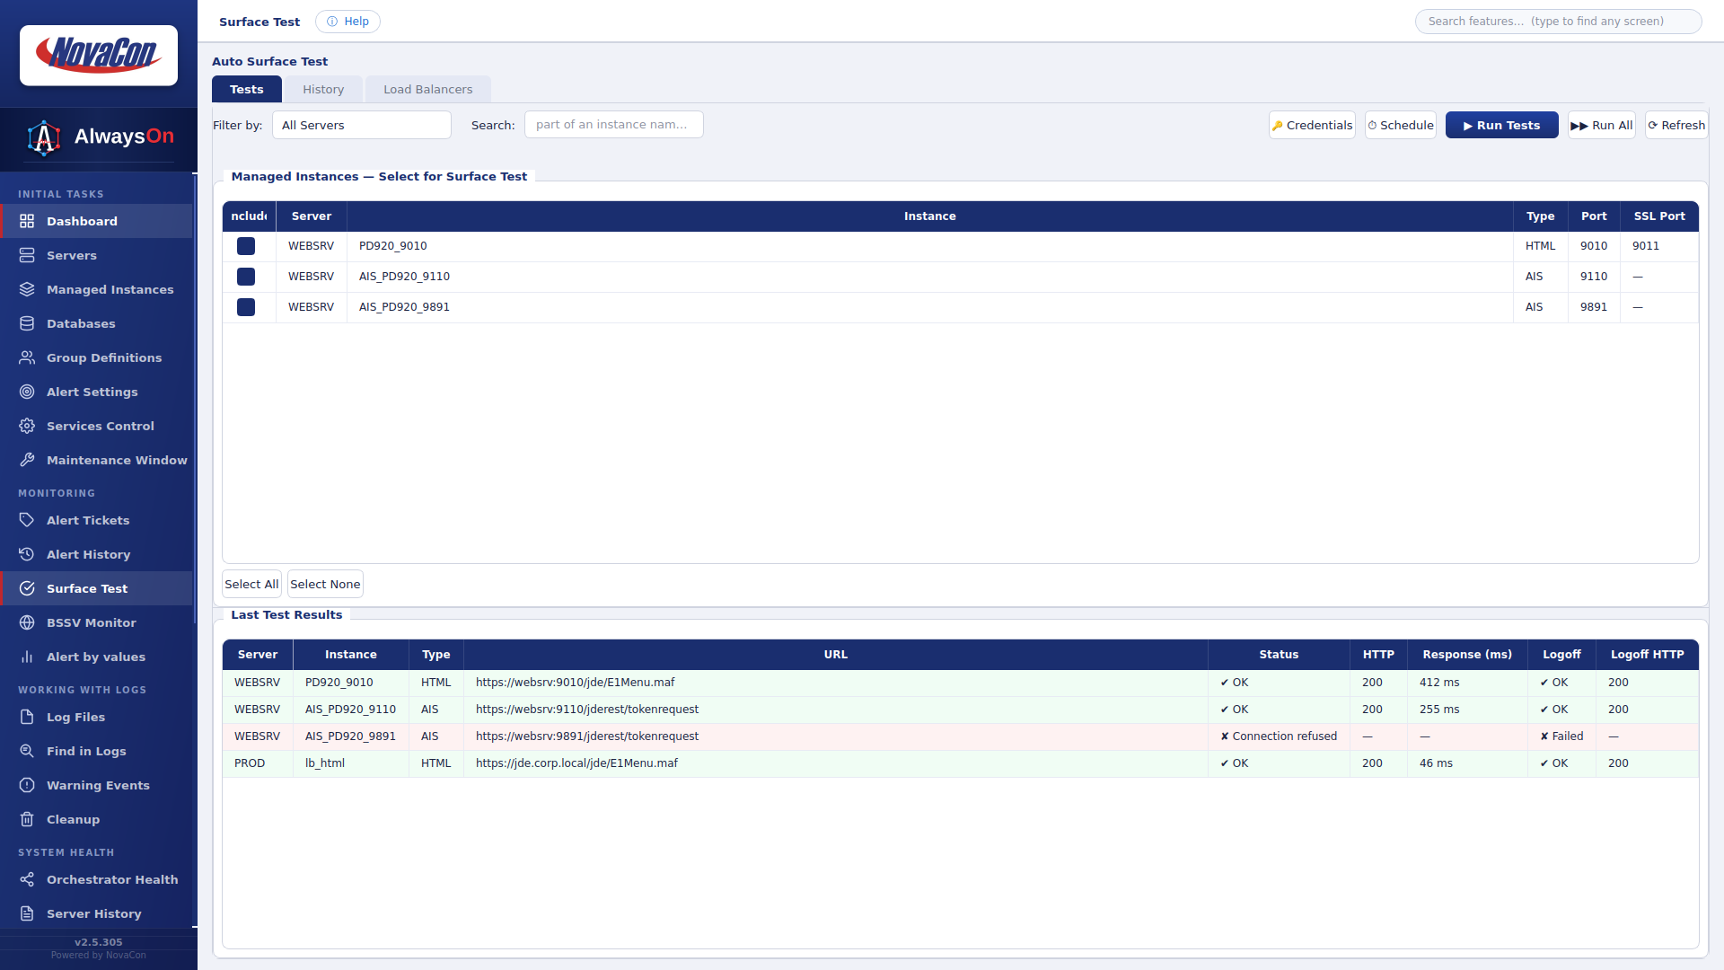This screenshot has height=970, width=1724.
Task: Click the BSSV Monitor globe icon
Action: click(27, 622)
